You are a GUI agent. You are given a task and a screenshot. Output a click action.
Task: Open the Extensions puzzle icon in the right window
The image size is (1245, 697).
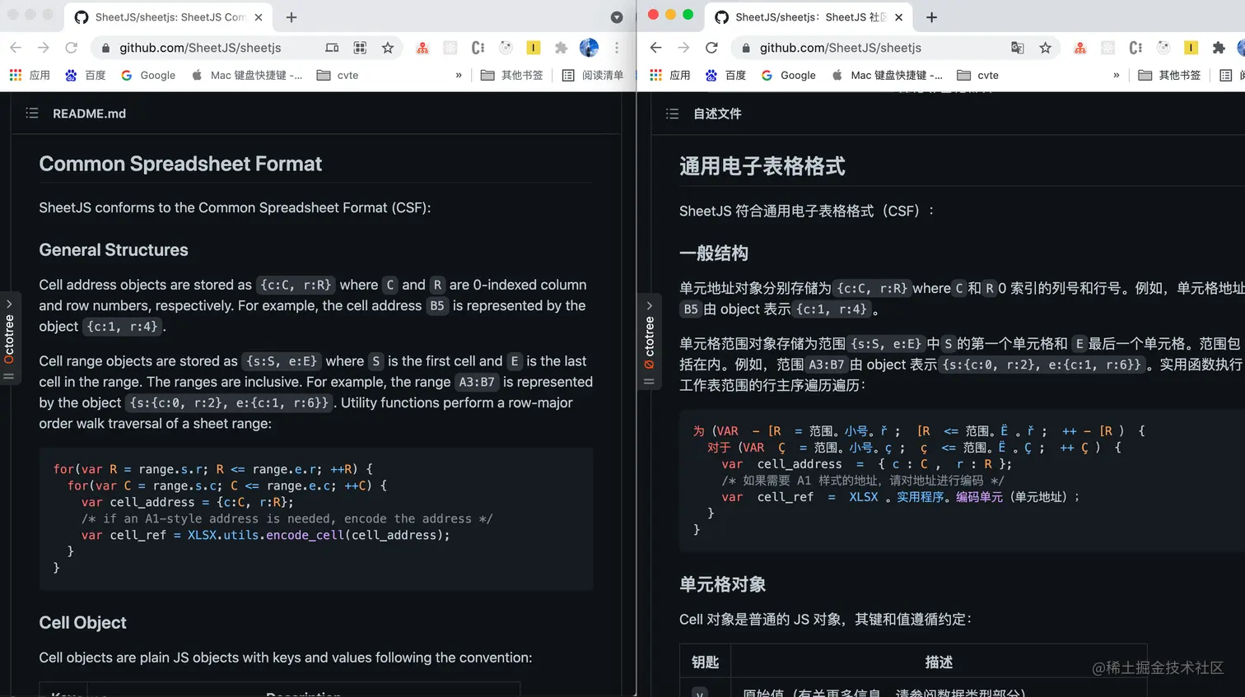click(1219, 48)
